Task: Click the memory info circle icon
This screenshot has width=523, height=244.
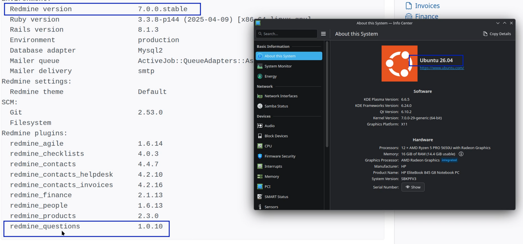Action: point(461,154)
